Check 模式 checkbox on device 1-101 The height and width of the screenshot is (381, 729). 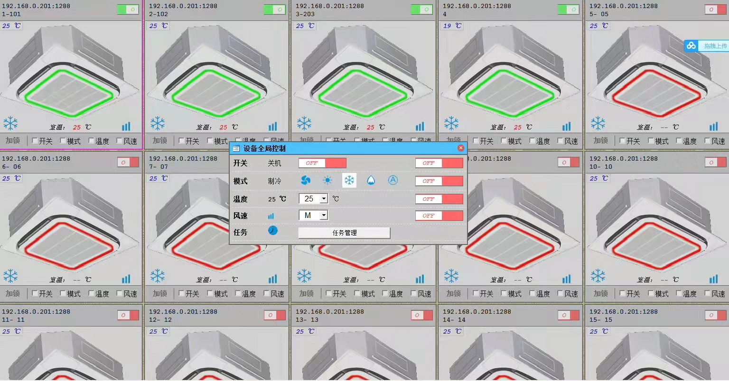click(x=63, y=141)
